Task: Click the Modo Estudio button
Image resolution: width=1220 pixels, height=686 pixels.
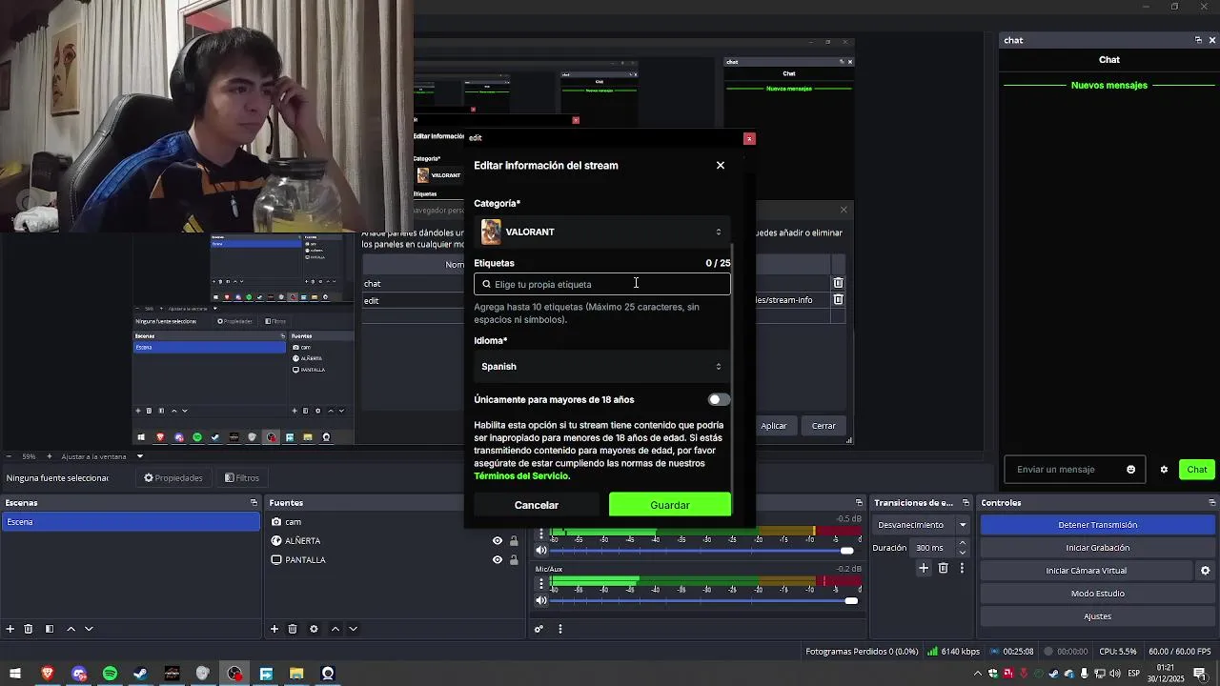Action: click(1097, 594)
